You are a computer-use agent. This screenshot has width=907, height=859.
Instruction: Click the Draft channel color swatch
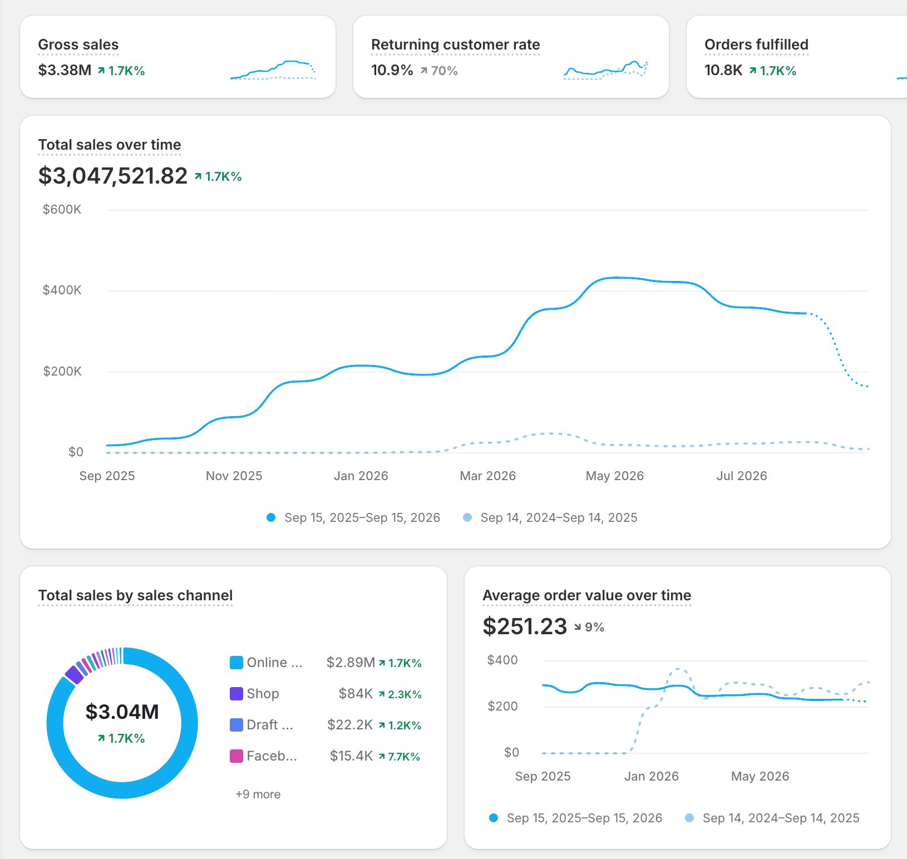236,725
